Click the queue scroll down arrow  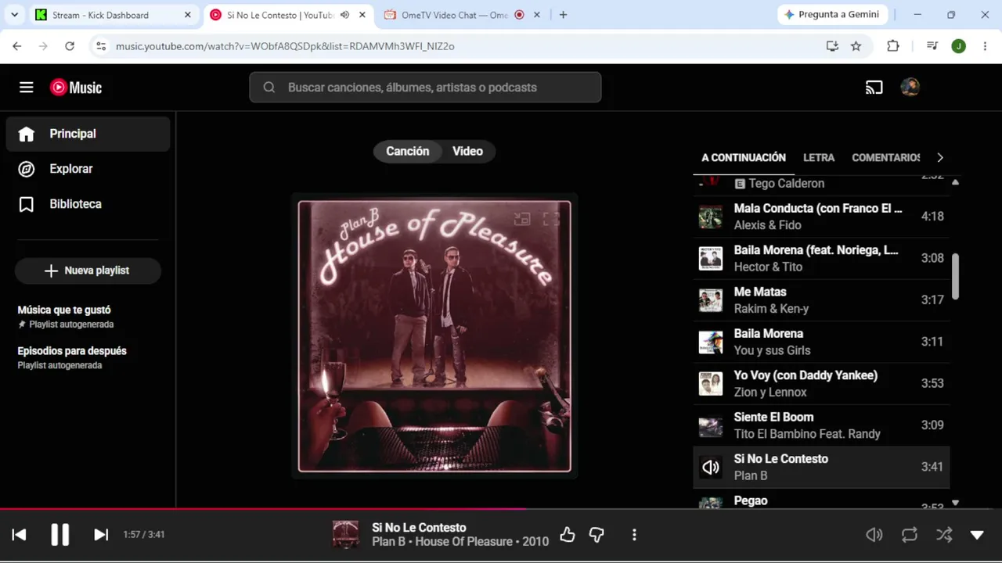click(955, 503)
